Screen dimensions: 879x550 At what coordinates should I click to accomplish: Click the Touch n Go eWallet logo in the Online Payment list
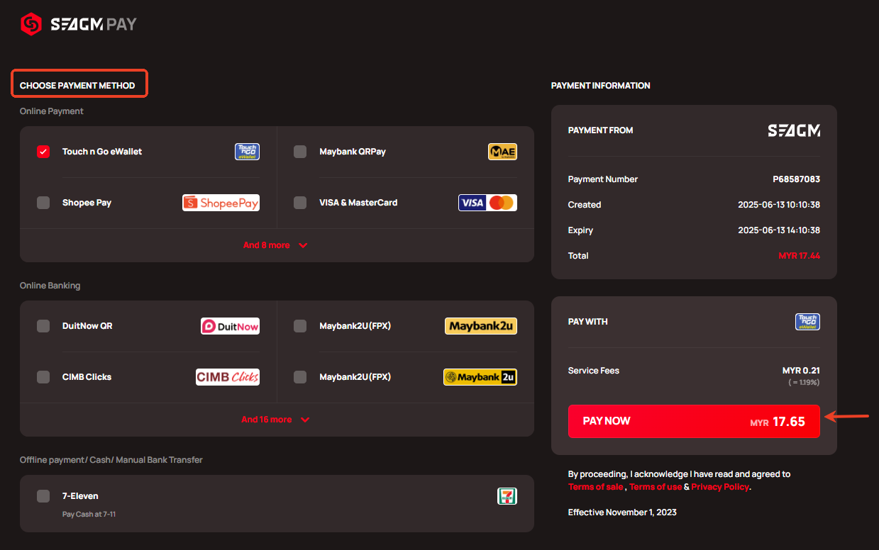click(247, 152)
